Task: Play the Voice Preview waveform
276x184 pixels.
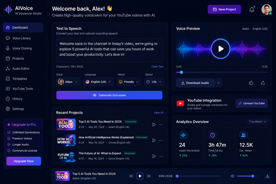Action: click(x=220, y=48)
